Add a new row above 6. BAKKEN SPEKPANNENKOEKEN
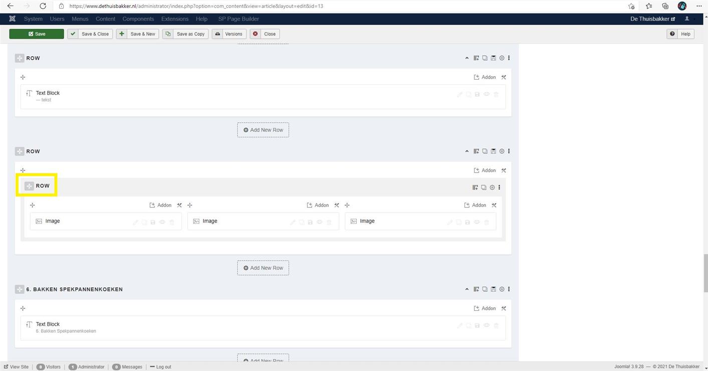The height and width of the screenshot is (371, 708). (263, 268)
